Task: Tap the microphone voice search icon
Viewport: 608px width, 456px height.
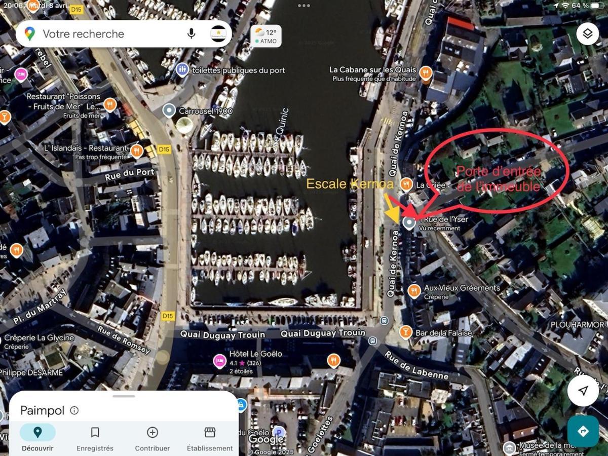Action: pos(191,33)
